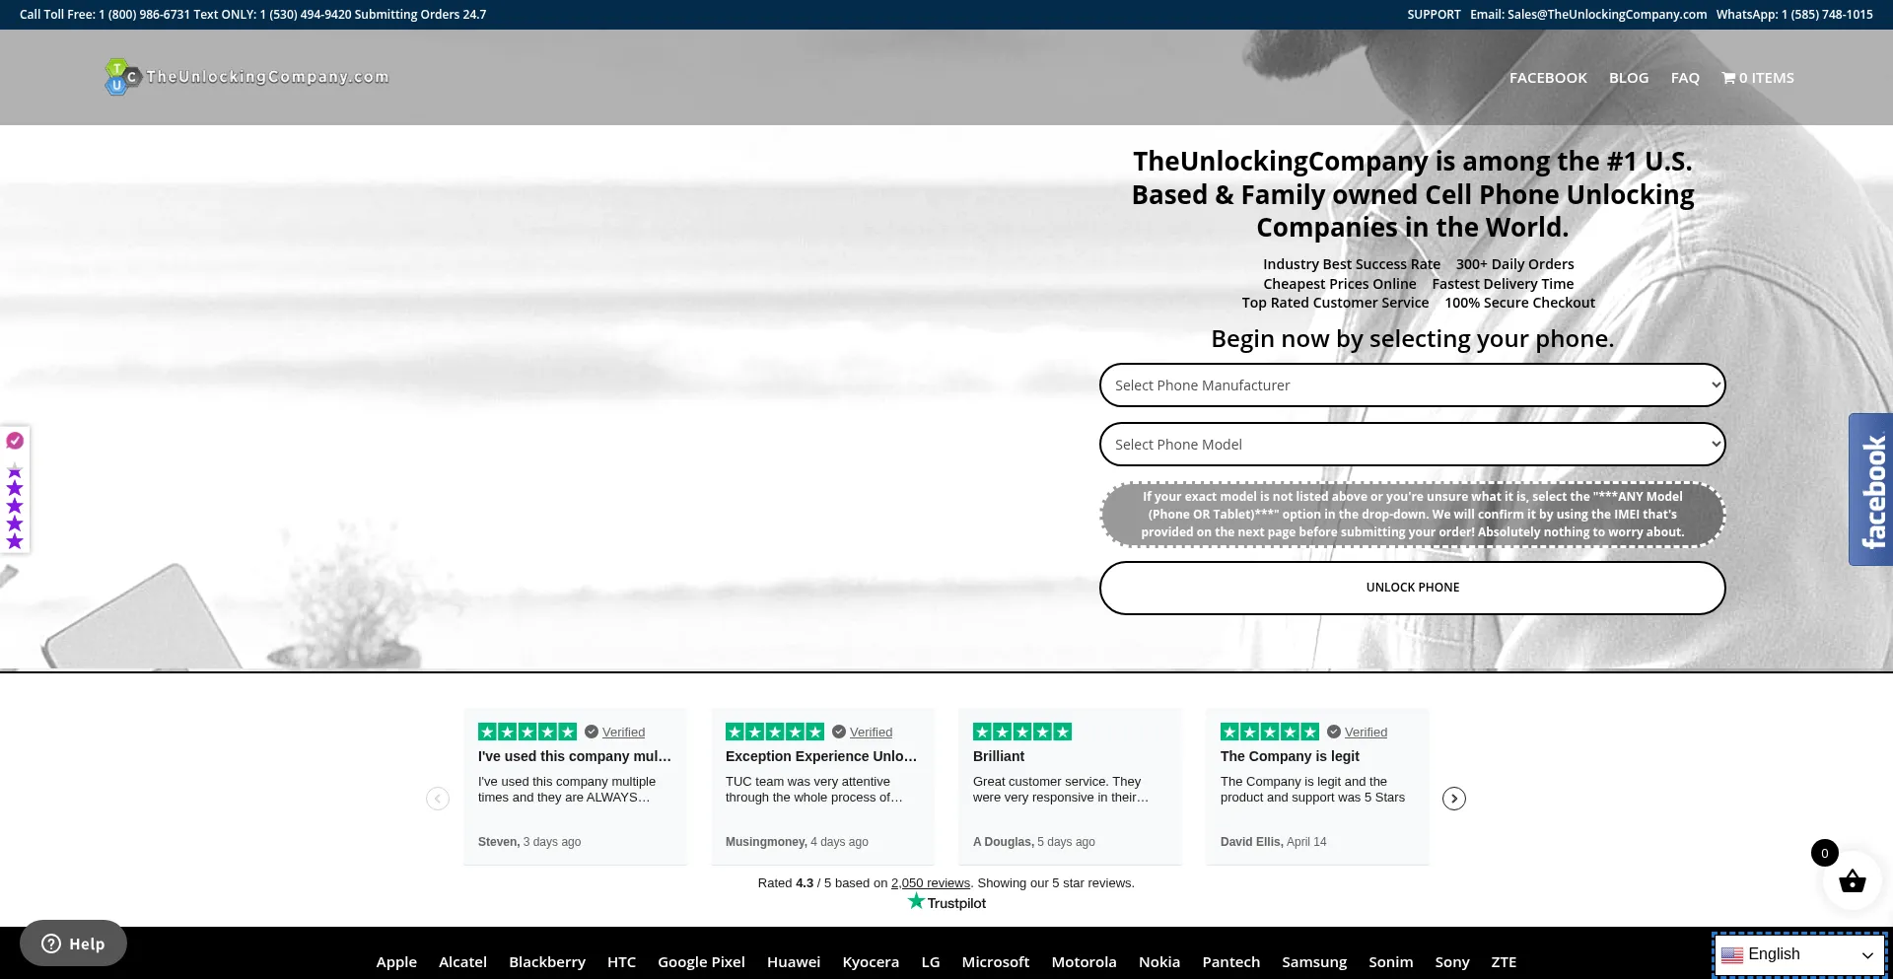1893x979 pixels.
Task: Open the BLOG nav link
Action: (x=1629, y=78)
